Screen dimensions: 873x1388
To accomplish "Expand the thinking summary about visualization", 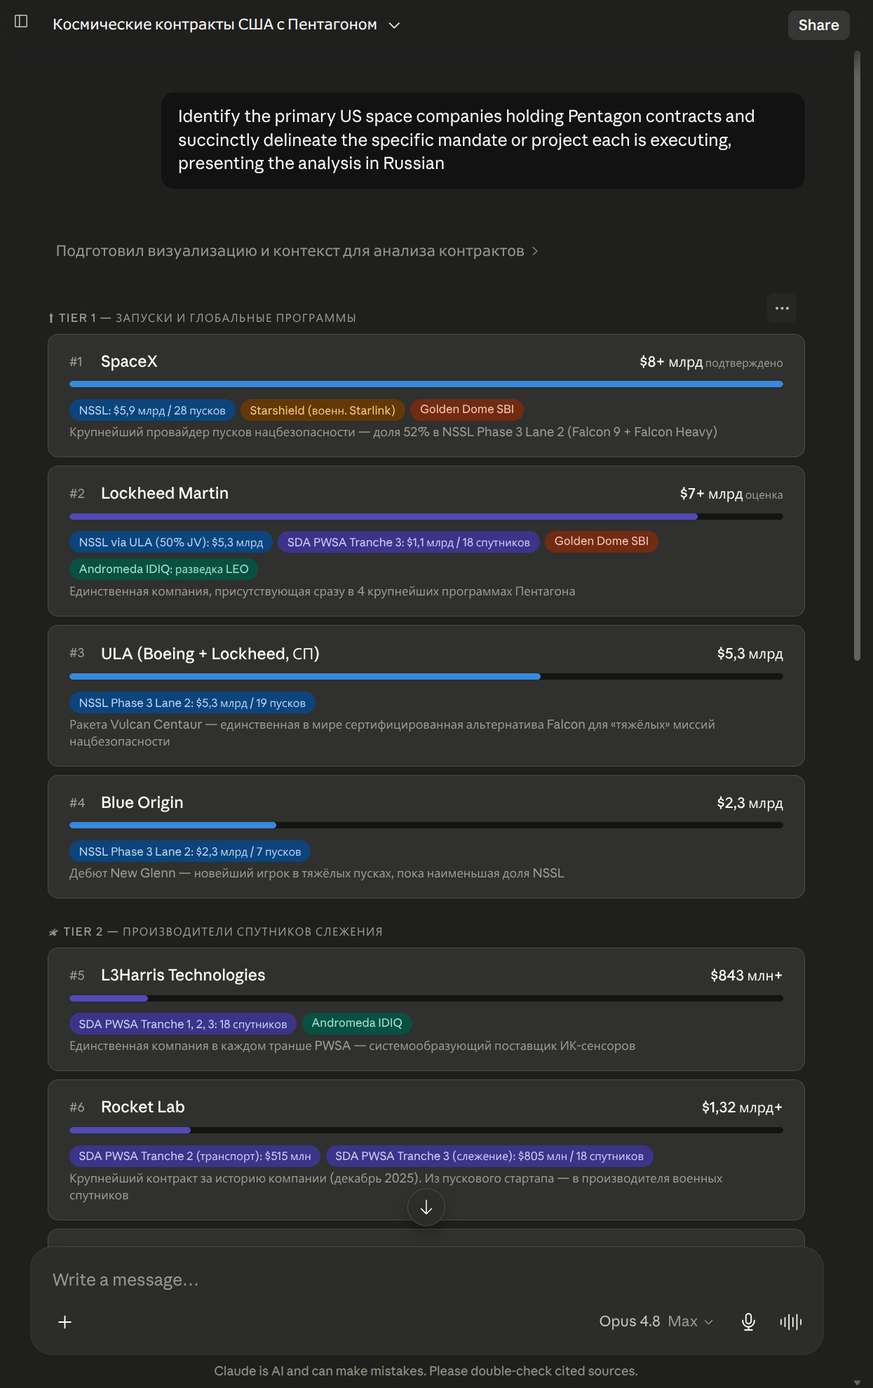I will click(297, 251).
